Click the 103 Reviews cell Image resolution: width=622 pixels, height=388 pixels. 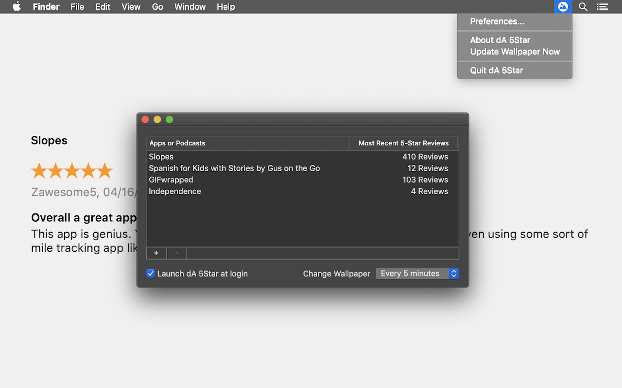(x=425, y=180)
